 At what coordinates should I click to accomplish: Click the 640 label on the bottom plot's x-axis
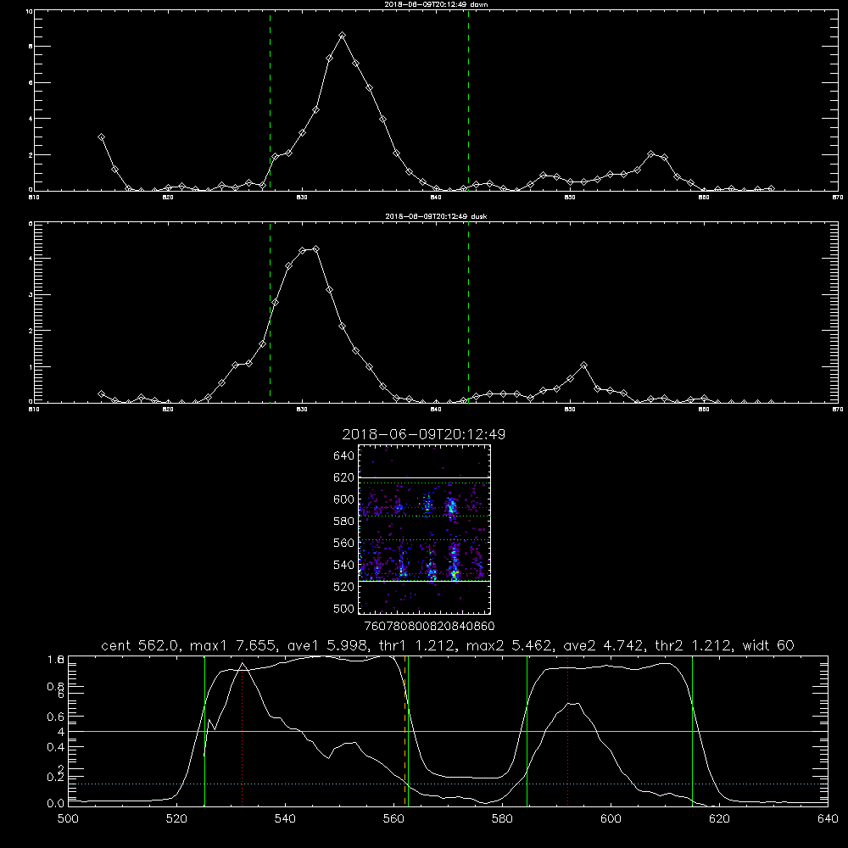(828, 819)
